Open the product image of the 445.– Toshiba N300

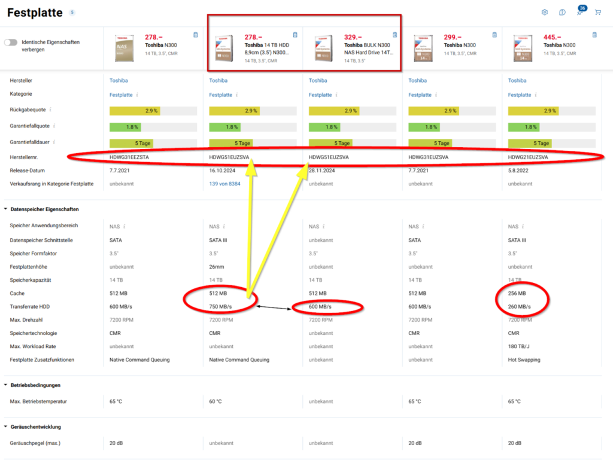coord(523,48)
